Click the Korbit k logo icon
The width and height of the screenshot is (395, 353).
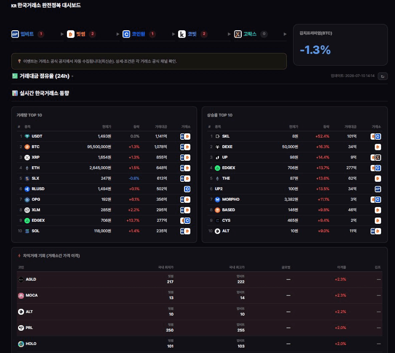[x=182, y=34]
